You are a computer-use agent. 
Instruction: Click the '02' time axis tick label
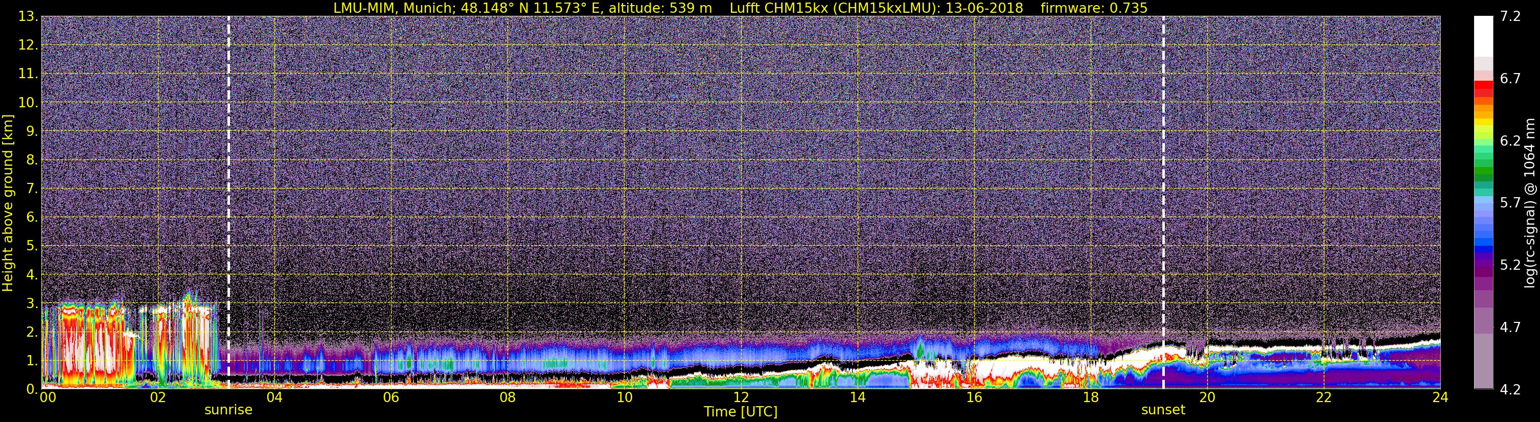click(158, 398)
